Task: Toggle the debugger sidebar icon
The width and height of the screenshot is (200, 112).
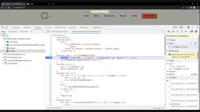Action: (163, 31)
